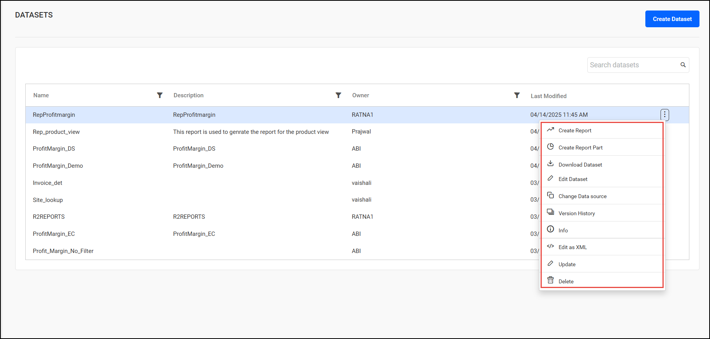Click the Download Dataset icon
This screenshot has height=339, width=710.
point(550,163)
